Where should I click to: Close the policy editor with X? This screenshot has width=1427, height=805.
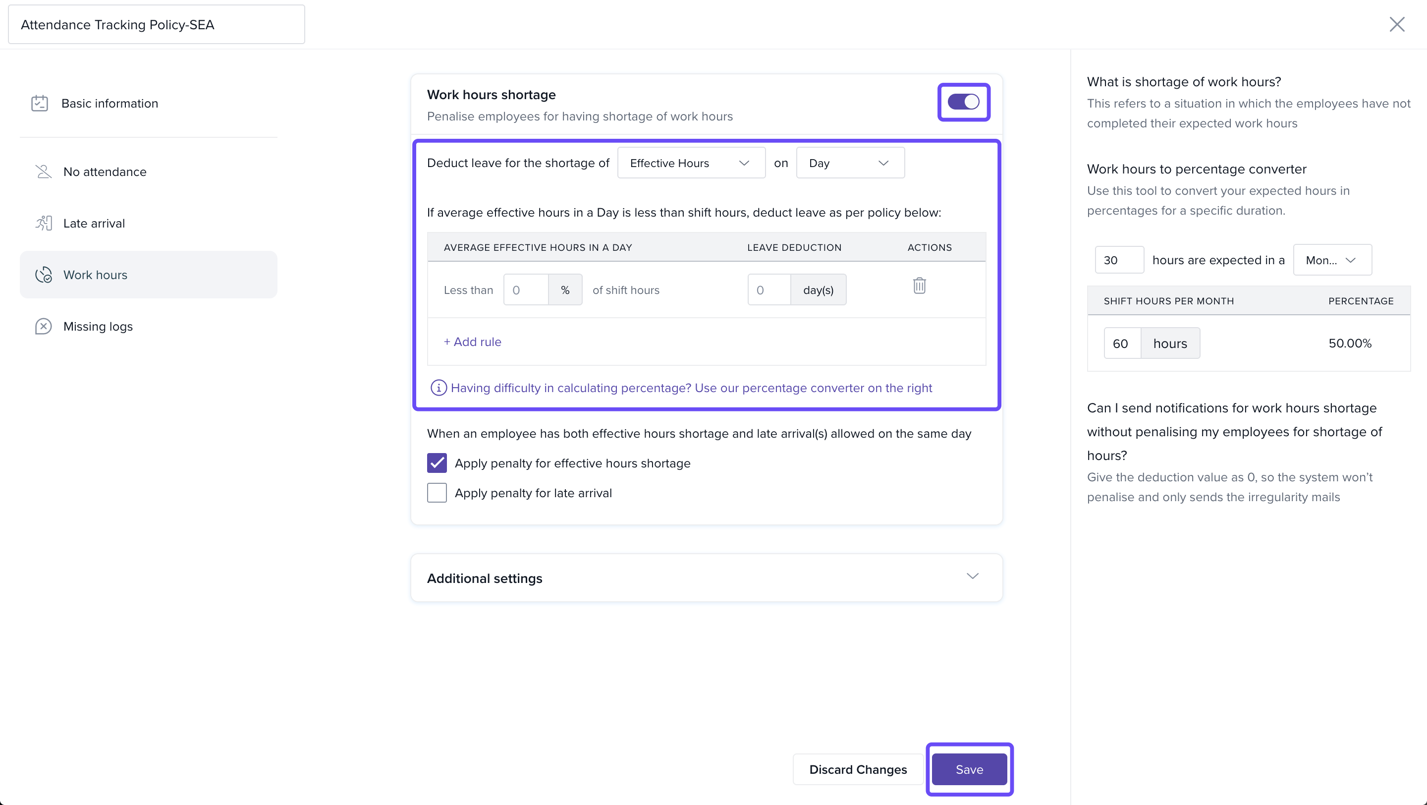[1397, 24]
